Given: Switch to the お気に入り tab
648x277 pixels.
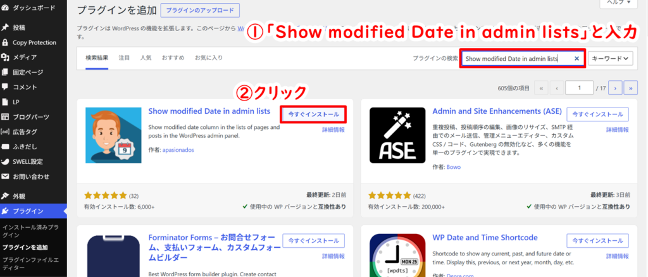Looking at the screenshot, I should pyautogui.click(x=209, y=58).
